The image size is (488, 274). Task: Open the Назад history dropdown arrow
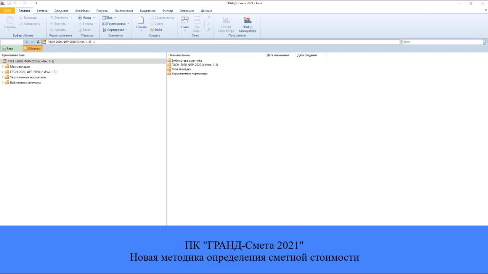point(94,18)
